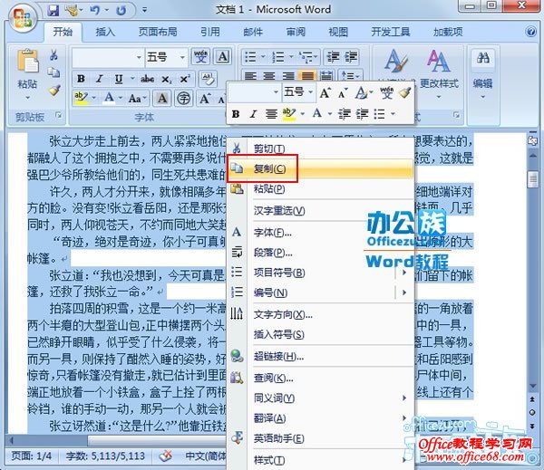Click line spacing icon in ribbon
The height and width of the screenshot is (470, 544).
[348, 75]
